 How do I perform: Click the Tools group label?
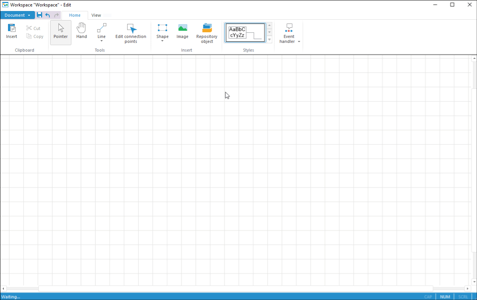(100, 50)
